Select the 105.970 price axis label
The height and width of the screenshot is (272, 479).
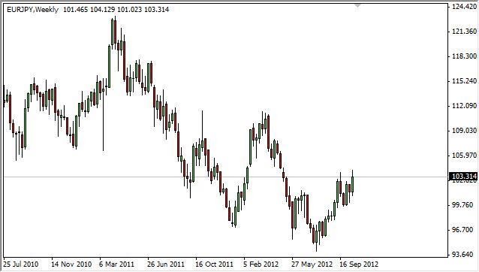pyautogui.click(x=464, y=156)
